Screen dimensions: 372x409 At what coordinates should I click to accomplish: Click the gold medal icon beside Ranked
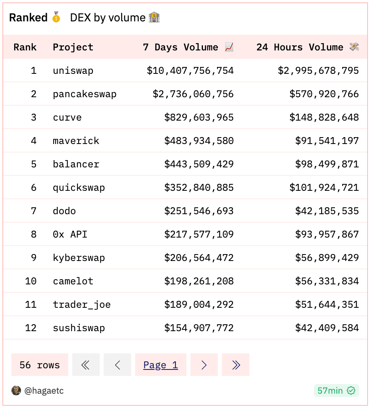pyautogui.click(x=56, y=18)
